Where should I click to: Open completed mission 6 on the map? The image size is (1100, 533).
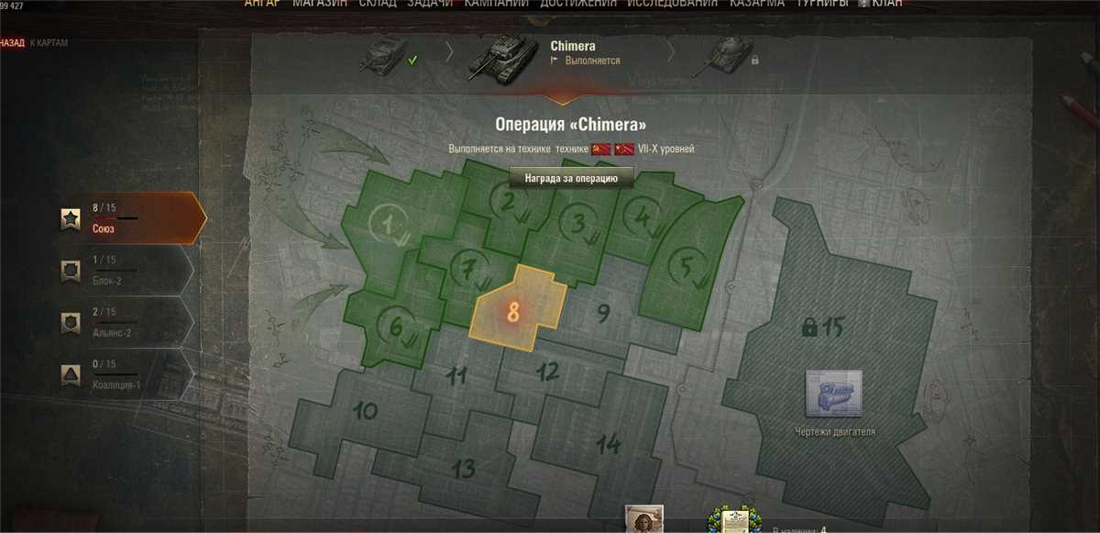tap(396, 327)
